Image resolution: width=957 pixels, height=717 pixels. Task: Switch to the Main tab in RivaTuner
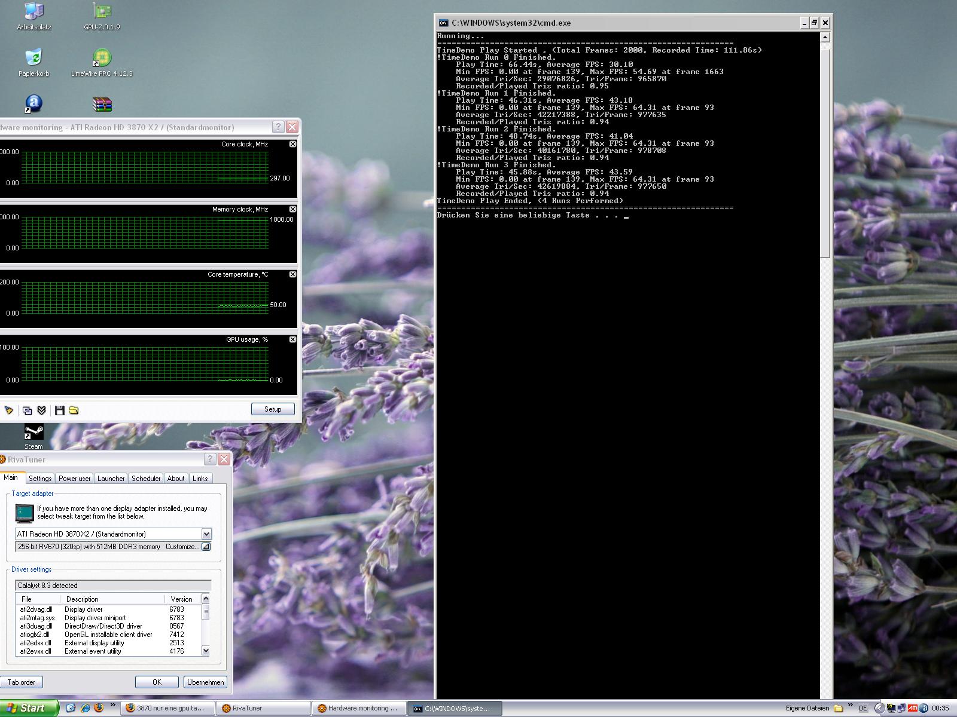point(11,478)
